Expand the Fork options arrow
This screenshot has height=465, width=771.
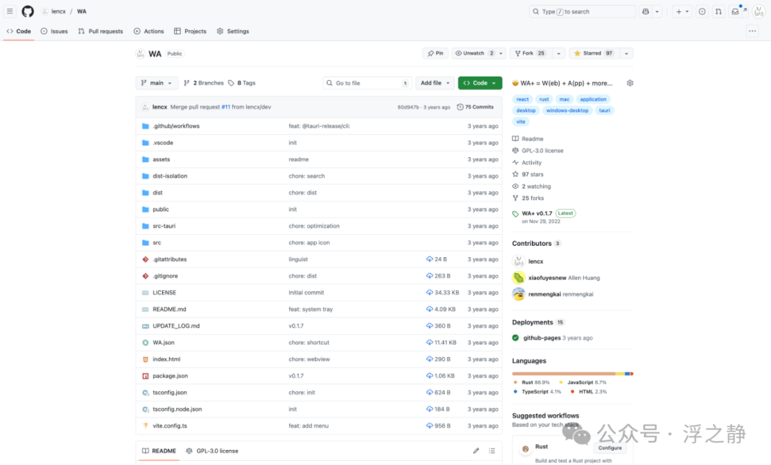tap(558, 53)
